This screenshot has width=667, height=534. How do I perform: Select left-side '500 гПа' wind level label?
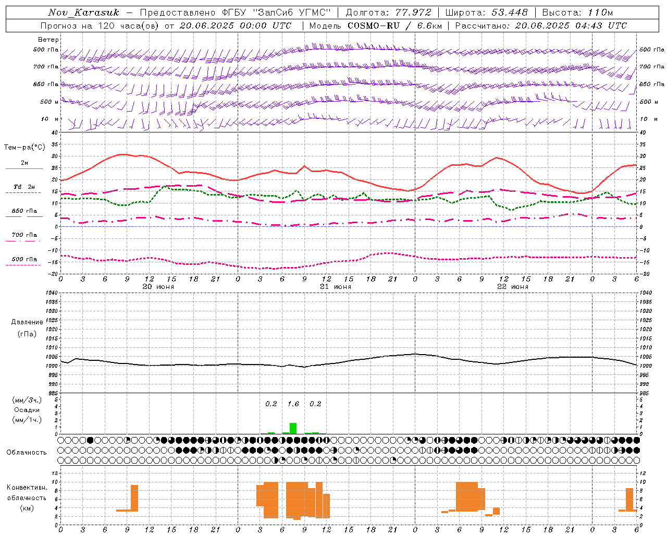(46, 50)
